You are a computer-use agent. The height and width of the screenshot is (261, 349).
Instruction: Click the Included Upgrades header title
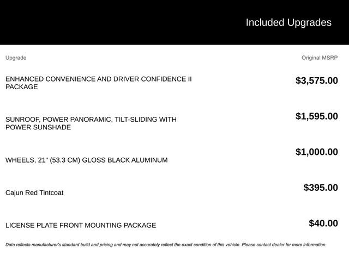pos(288,23)
